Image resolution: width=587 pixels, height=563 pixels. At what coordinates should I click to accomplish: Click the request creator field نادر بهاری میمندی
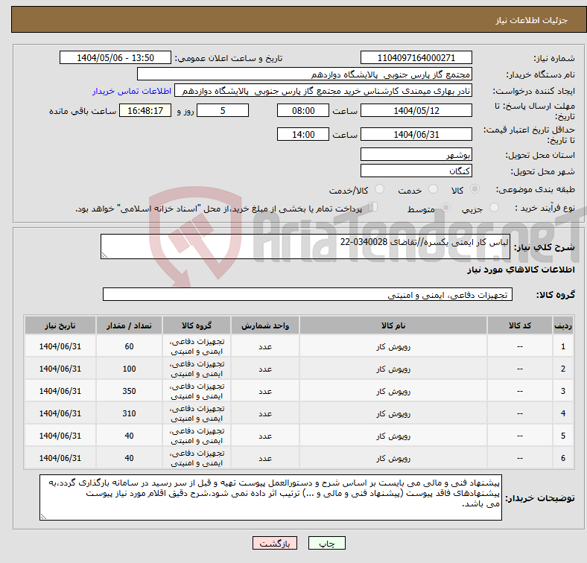coord(323,91)
